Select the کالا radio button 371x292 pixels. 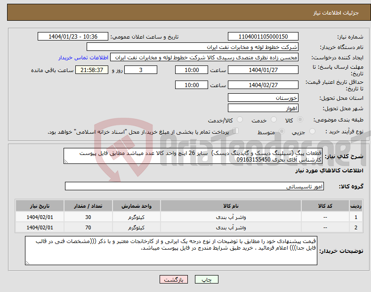point(300,120)
